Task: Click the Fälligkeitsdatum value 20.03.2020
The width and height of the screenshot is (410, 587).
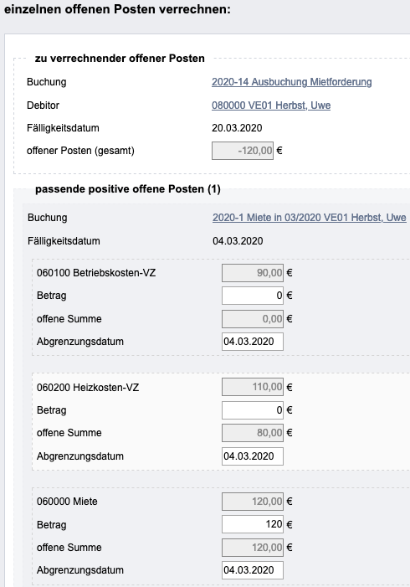Action: coord(237,128)
